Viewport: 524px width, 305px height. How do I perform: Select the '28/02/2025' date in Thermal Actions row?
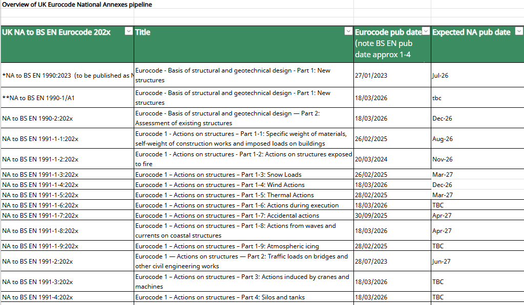click(392, 195)
